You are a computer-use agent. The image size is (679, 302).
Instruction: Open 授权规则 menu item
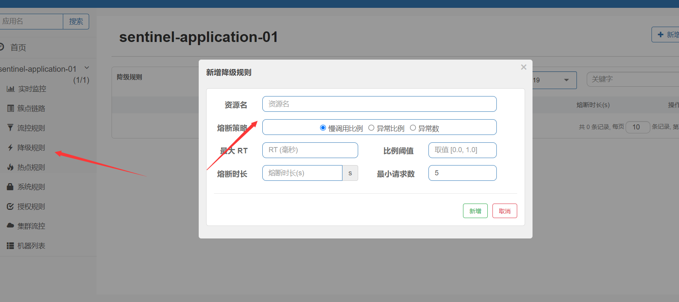tap(31, 206)
